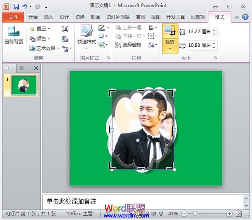The image size is (252, 220).
Task: Switch to Slides tab in thumbnail pane
Action: (7, 68)
